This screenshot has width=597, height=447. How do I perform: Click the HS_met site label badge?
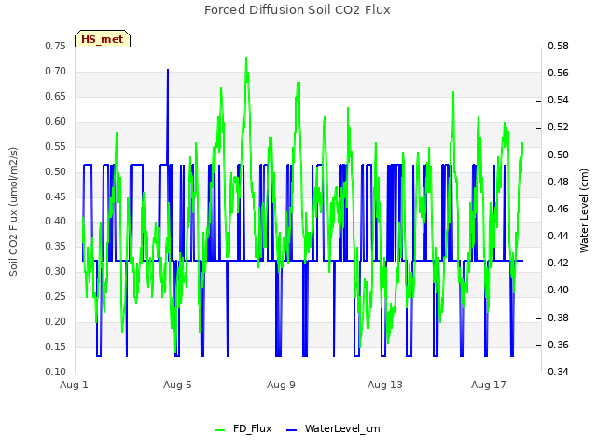click(x=103, y=39)
